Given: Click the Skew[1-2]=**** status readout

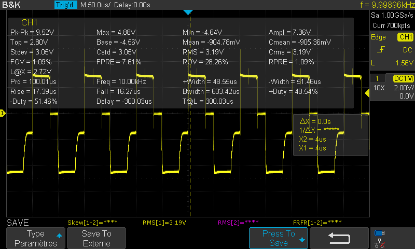Looking at the screenshot, I should coord(92,223).
